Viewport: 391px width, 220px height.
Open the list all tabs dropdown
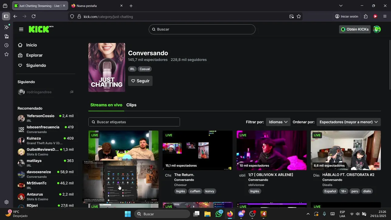coord(341,6)
